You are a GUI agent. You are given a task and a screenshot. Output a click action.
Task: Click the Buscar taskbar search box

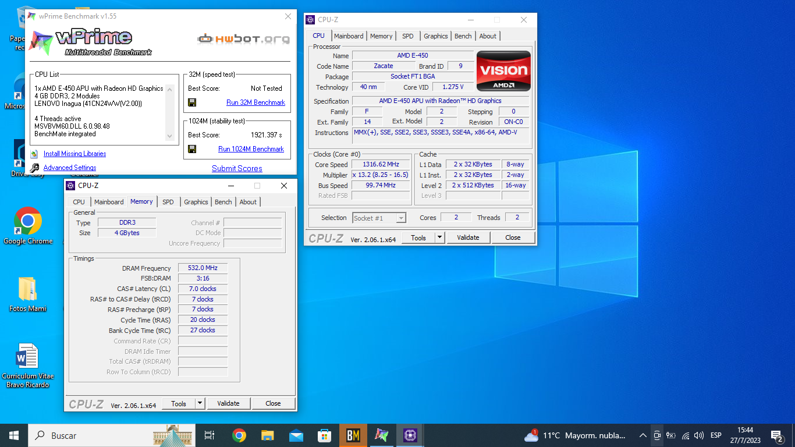pyautogui.click(x=111, y=435)
